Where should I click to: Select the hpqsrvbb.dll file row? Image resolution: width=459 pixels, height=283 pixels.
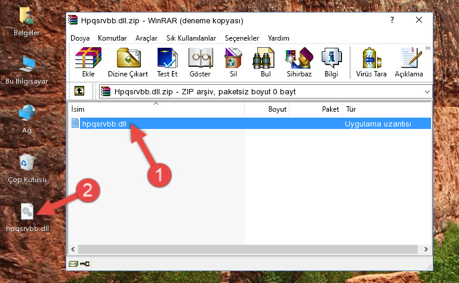[251, 124]
